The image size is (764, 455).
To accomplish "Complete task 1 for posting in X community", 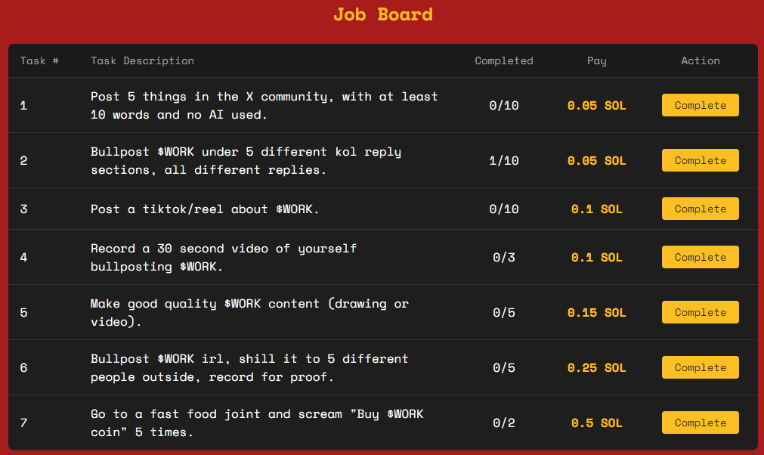I will coord(700,105).
